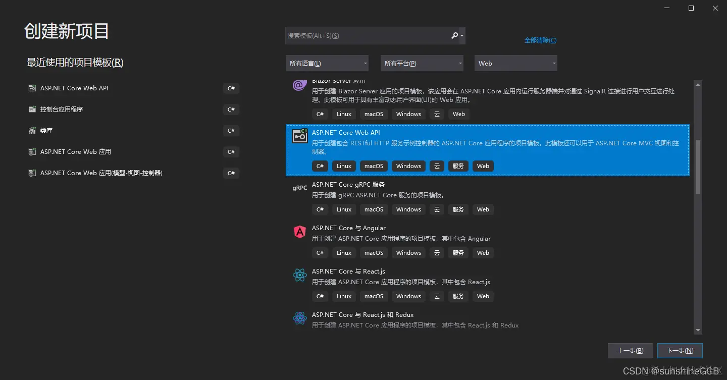
Task: Close the 创建新项目 dialog
Action: 715,8
